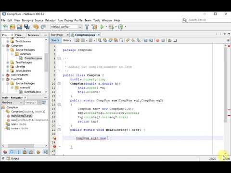Expand the CONTINUESTM project node
Viewport: 231px width, 173px height.
(x=3, y=75)
